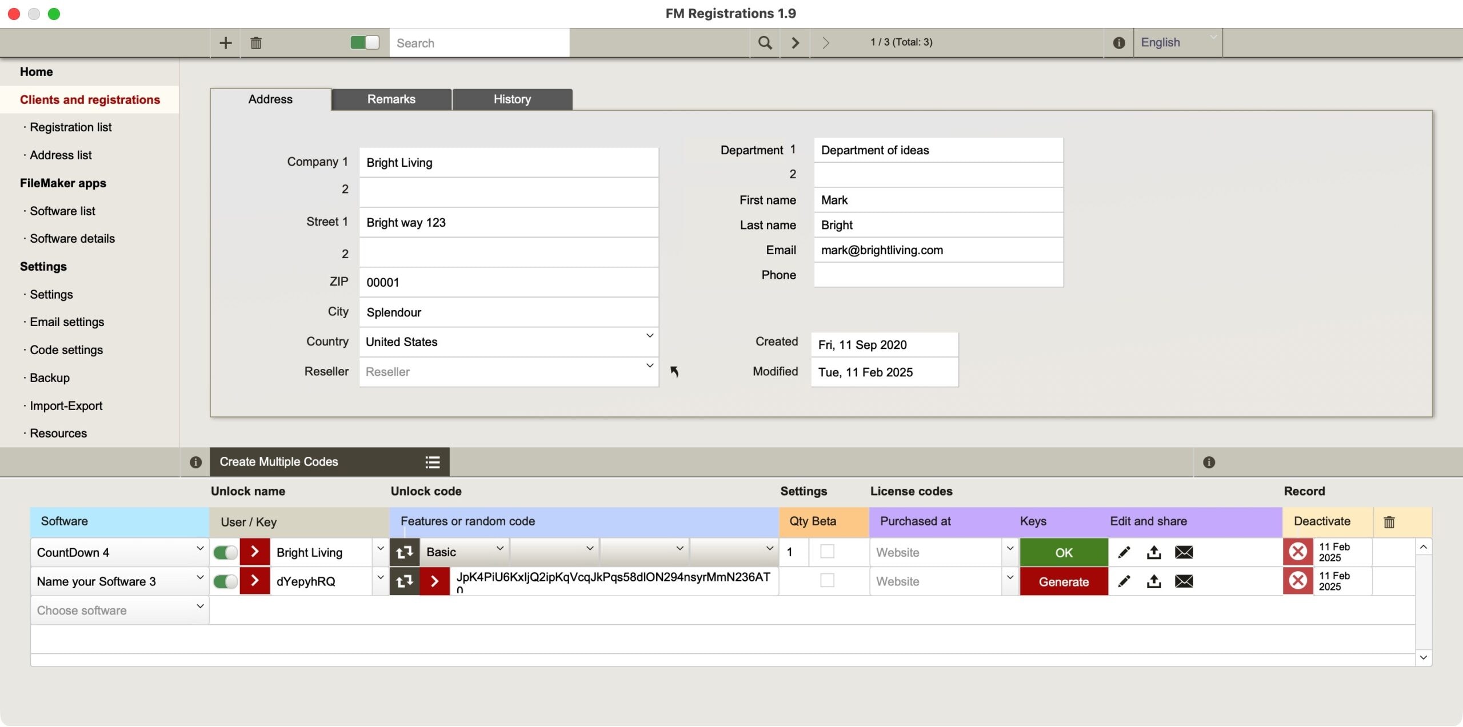Click the magnifying glass search icon
The width and height of the screenshot is (1463, 727).
(764, 43)
